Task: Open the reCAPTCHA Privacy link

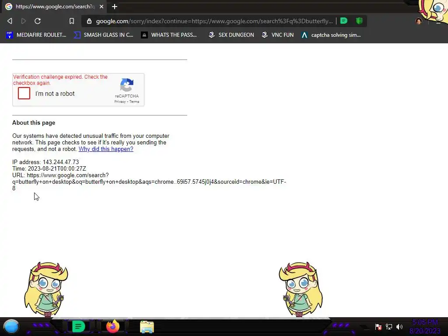Action: point(120,101)
